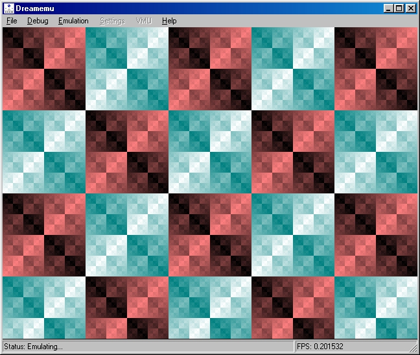Click the 'Dreamemu' window title text
420x355 pixels.
(35, 8)
